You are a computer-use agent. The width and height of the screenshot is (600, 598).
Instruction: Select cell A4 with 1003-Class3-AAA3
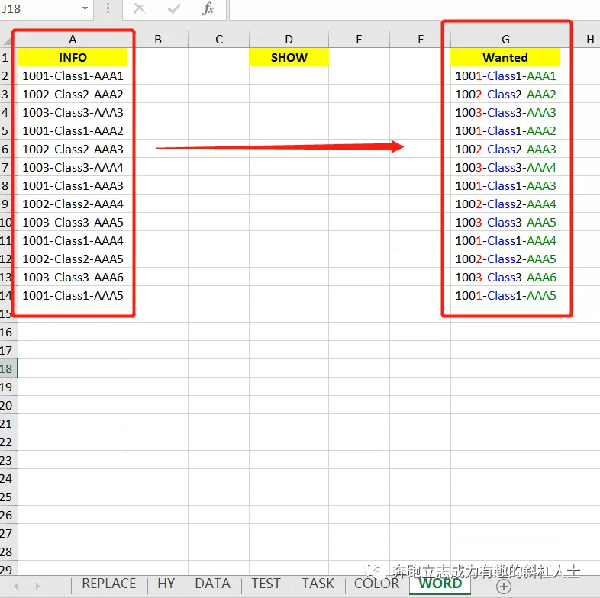pyautogui.click(x=73, y=112)
